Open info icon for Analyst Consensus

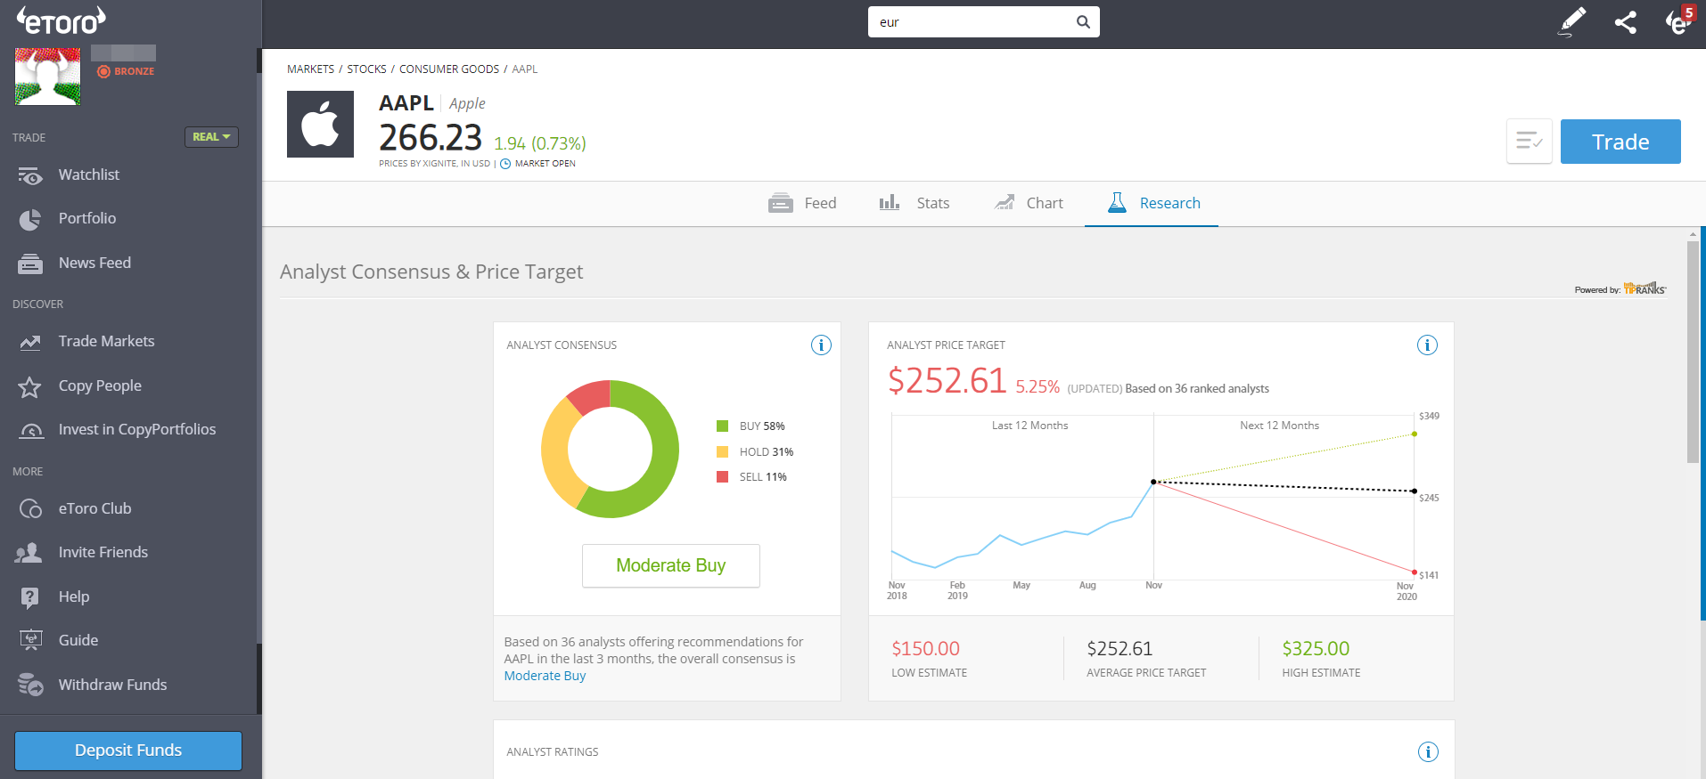pos(821,345)
